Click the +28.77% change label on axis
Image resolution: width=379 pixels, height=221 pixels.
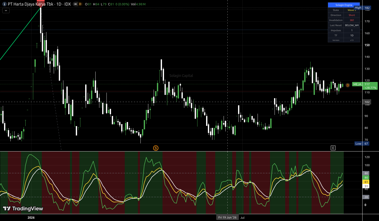370,88
